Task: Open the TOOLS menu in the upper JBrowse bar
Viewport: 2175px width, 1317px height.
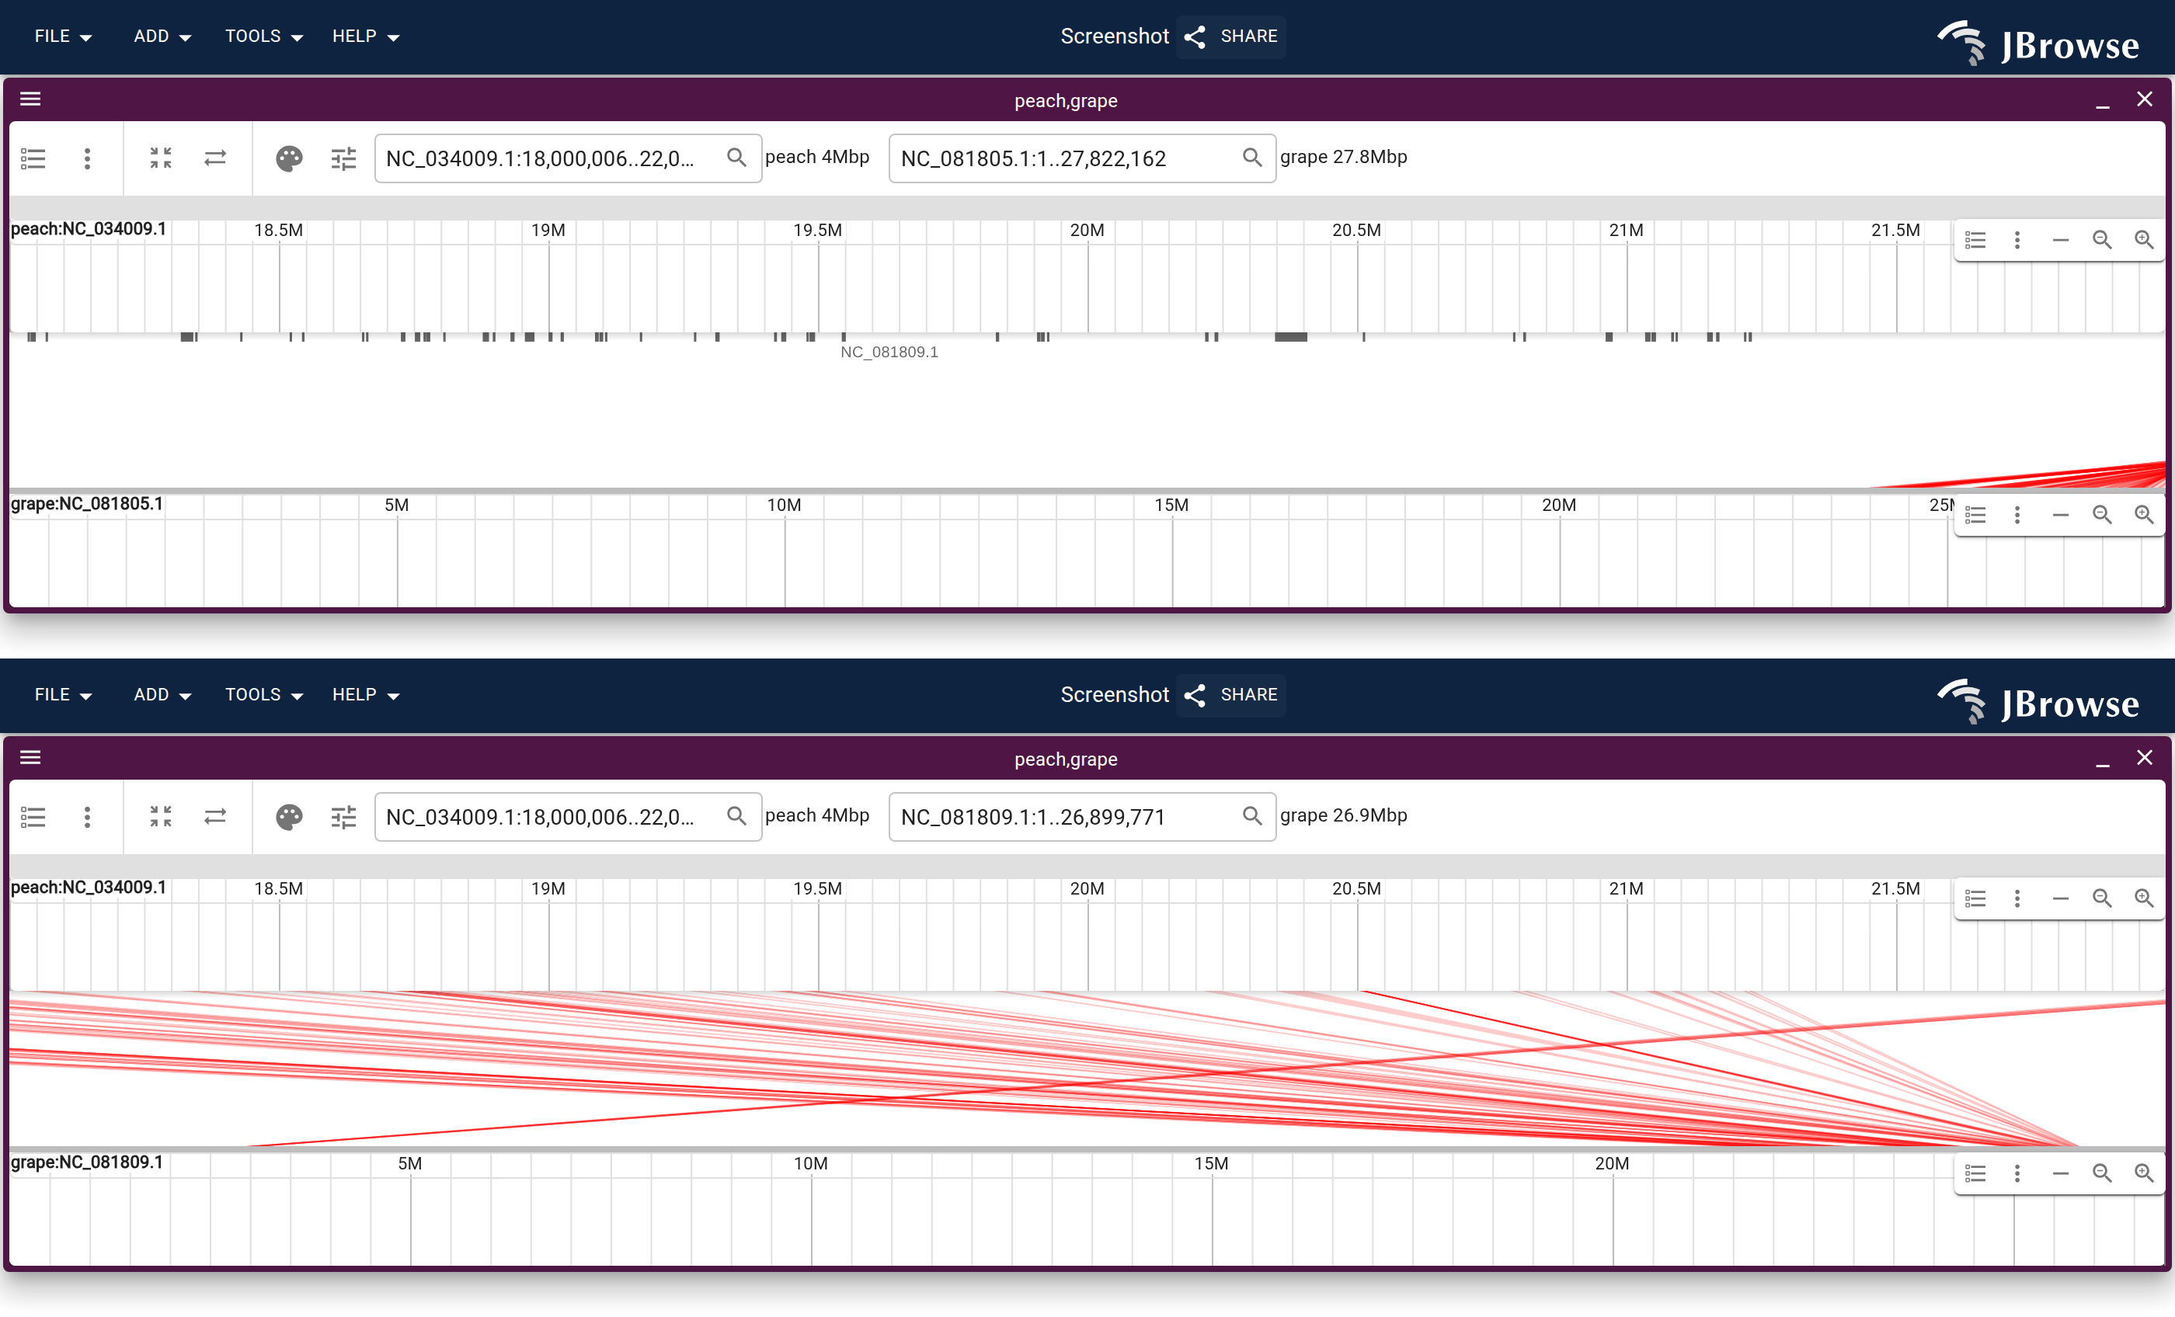Action: click(263, 36)
